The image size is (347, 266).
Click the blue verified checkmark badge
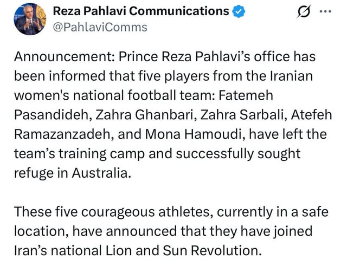[239, 11]
